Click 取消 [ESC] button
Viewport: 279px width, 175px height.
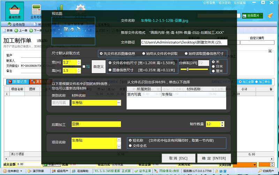[178, 158]
